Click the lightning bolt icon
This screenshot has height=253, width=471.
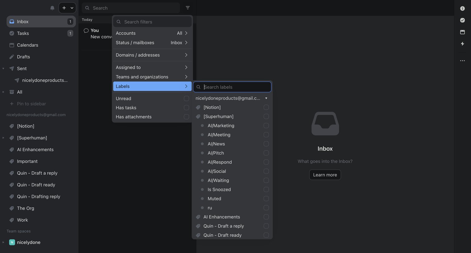462,44
